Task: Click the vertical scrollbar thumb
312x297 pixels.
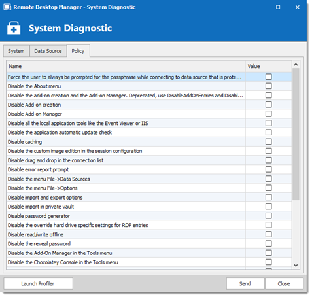Action: [296, 134]
